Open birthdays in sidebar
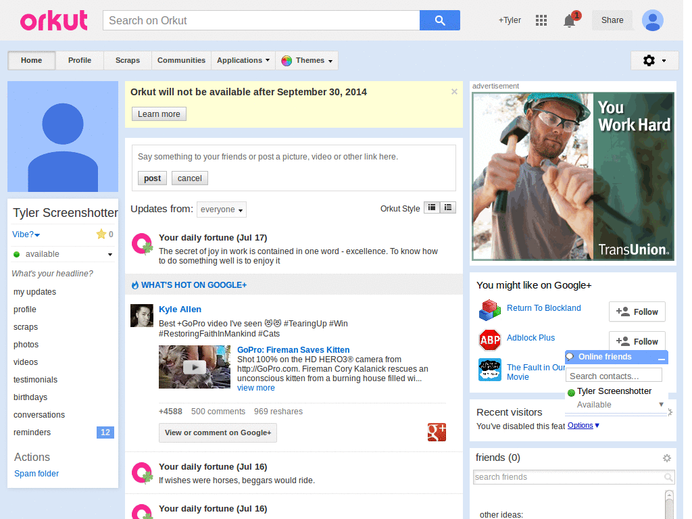692x519 pixels. tap(30, 397)
